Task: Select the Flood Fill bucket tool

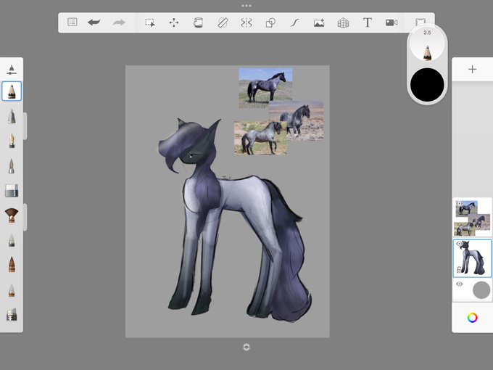Action: [198, 22]
